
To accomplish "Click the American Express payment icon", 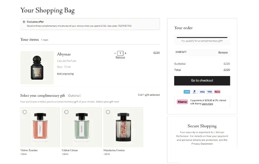I will tap(187, 92).
